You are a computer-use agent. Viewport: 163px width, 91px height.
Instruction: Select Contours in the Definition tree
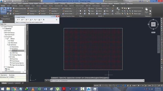click(15, 51)
